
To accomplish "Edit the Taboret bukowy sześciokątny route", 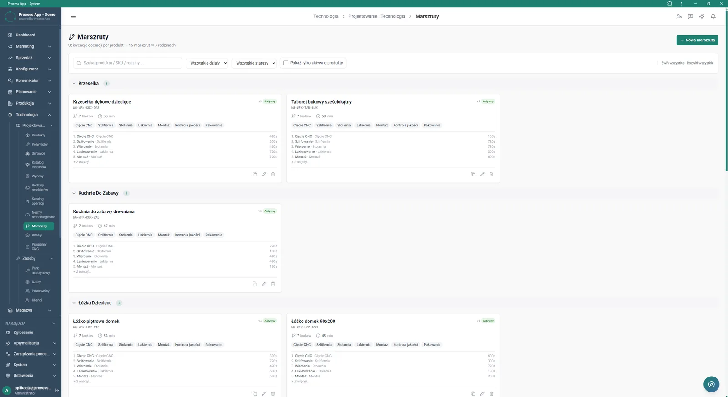I will click(x=482, y=174).
